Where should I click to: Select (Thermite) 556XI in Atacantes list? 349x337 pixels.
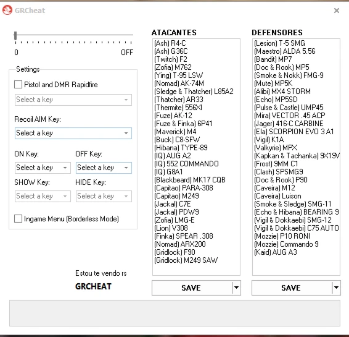(178, 108)
